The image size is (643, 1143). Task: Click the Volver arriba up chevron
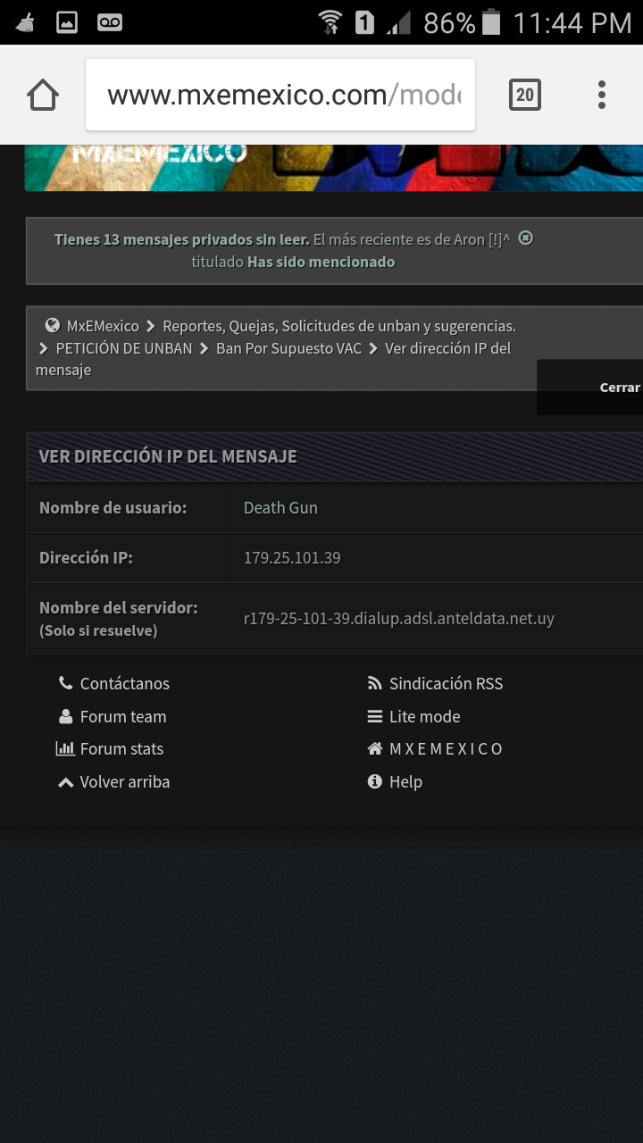coord(65,782)
